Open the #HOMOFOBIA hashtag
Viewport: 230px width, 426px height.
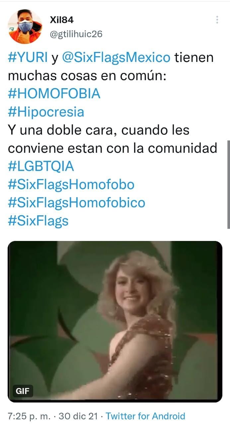54,94
